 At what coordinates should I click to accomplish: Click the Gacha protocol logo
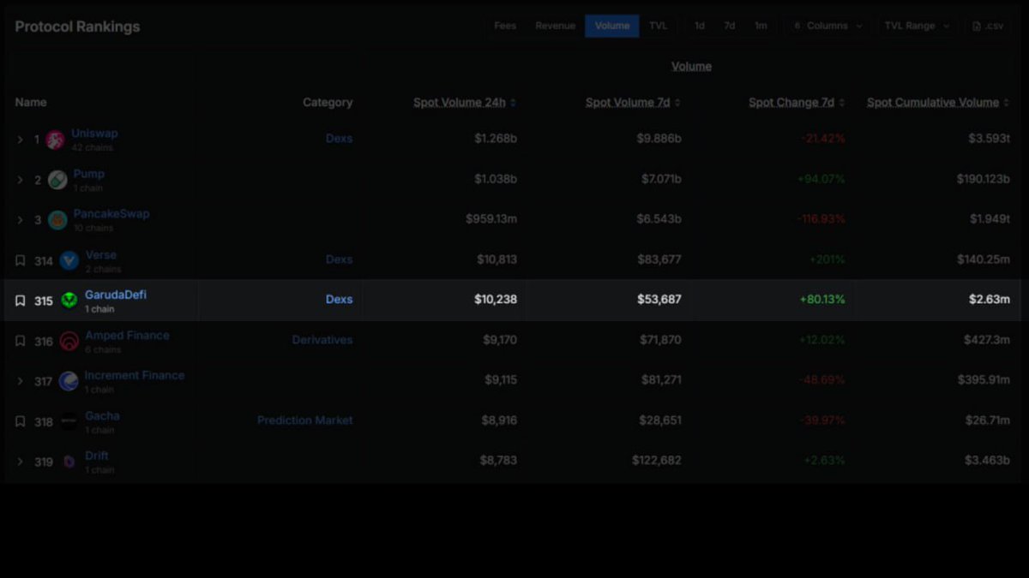(69, 421)
